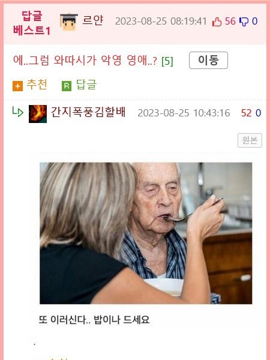Click the 추천 recommend text link
Image resolution: width=270 pixels, height=360 pixels.
(37, 85)
